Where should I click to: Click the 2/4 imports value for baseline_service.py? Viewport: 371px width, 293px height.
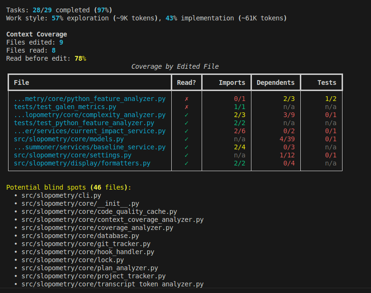[x=240, y=147]
